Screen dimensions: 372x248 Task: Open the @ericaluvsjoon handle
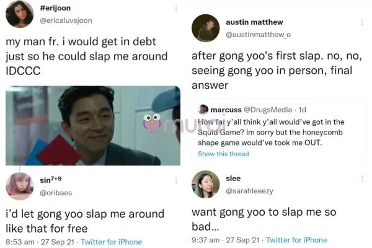(x=66, y=20)
